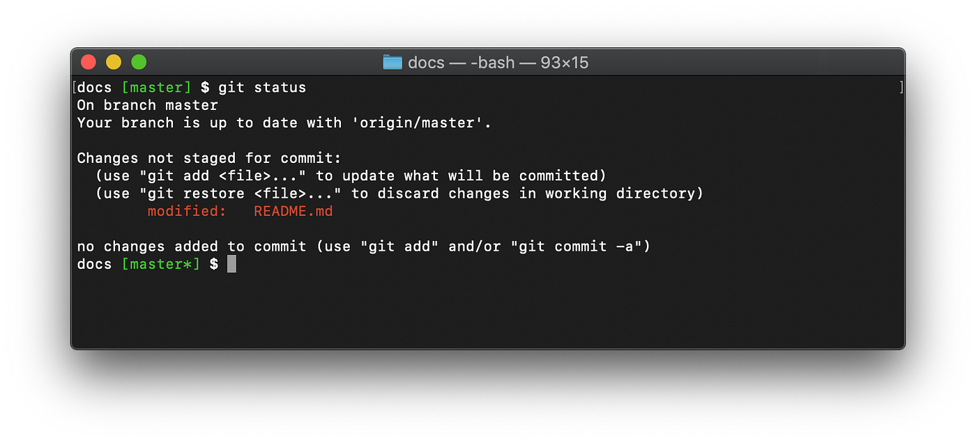976x443 pixels.
Task: Select the red 'modified:' label
Action: 186,211
